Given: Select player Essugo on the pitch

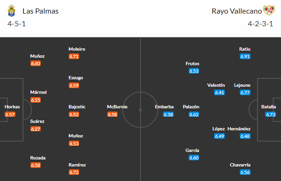Looking at the screenshot, I should 75,78.
